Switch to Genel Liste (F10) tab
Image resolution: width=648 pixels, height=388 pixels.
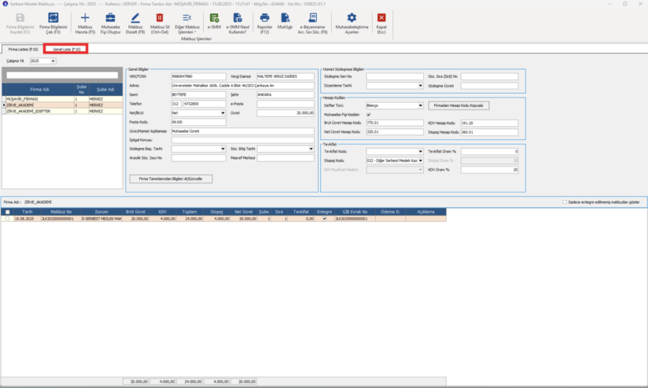coord(66,49)
